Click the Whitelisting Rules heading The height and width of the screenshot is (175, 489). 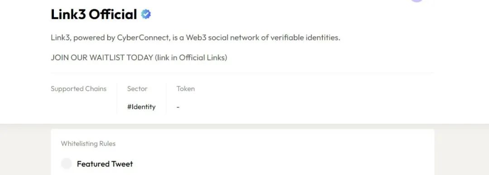click(88, 143)
